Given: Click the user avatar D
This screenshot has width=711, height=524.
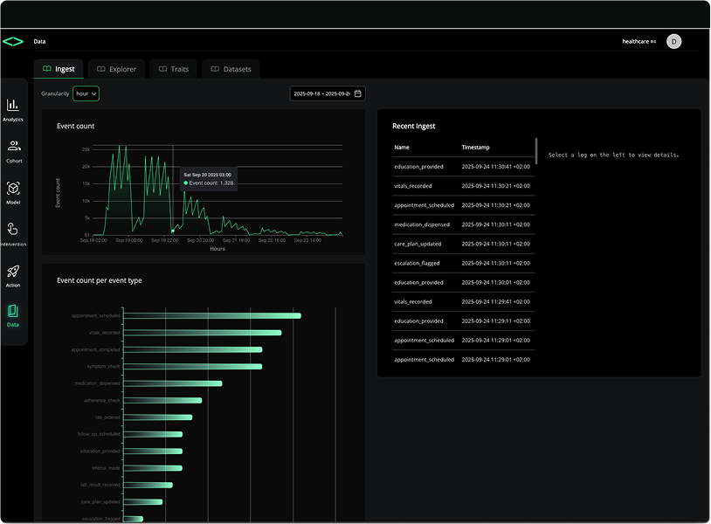Looking at the screenshot, I should (673, 41).
